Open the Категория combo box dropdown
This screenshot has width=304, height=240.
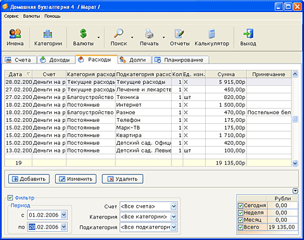click(174, 217)
